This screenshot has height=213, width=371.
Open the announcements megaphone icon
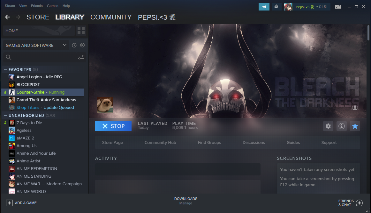[x=264, y=7]
